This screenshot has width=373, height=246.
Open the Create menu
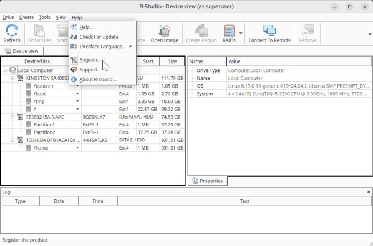pos(27,17)
